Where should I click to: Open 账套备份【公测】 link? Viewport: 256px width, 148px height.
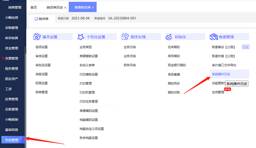(223, 47)
